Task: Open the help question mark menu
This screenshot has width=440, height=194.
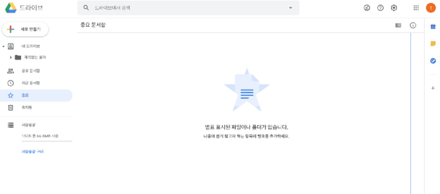Action: pyautogui.click(x=380, y=8)
